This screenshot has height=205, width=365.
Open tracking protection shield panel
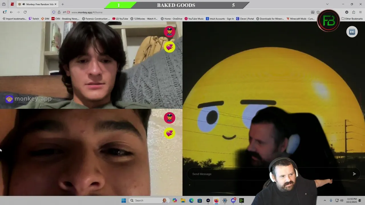(54, 12)
